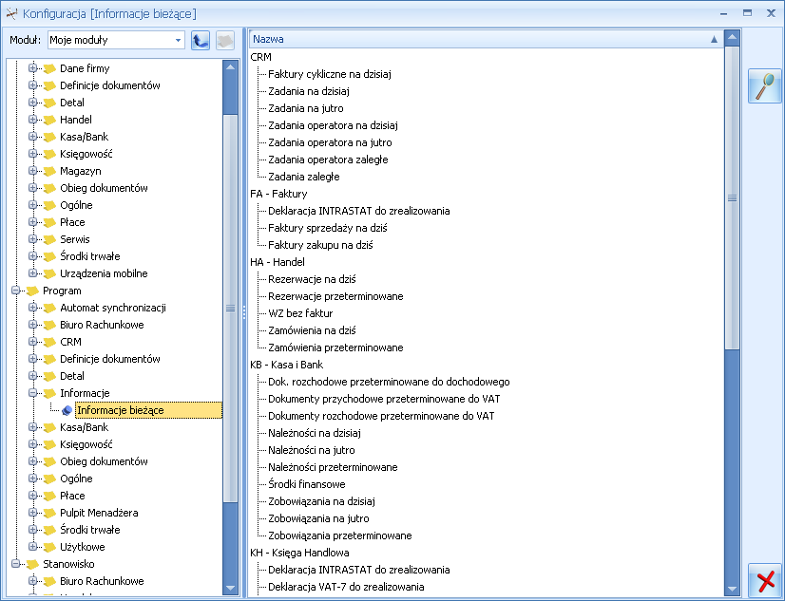Viewport: 785px width, 601px height.
Task: Click the Dane firmy folder icon
Action: (49, 68)
